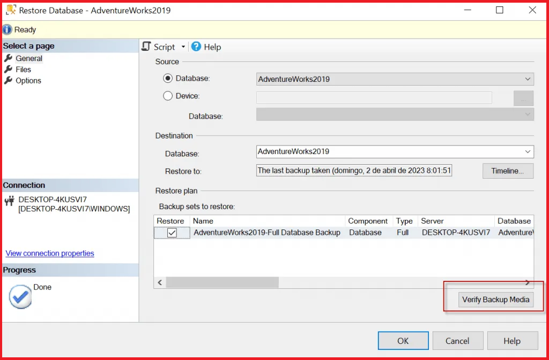The width and height of the screenshot is (549, 360).
Task: Click the Component column header
Action: click(x=369, y=221)
